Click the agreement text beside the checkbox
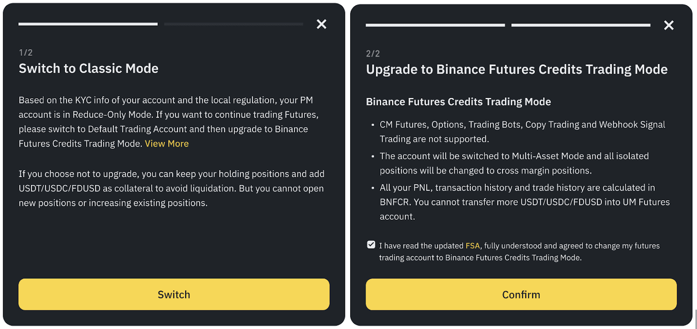Viewport: 697px width, 329px height. point(519,252)
